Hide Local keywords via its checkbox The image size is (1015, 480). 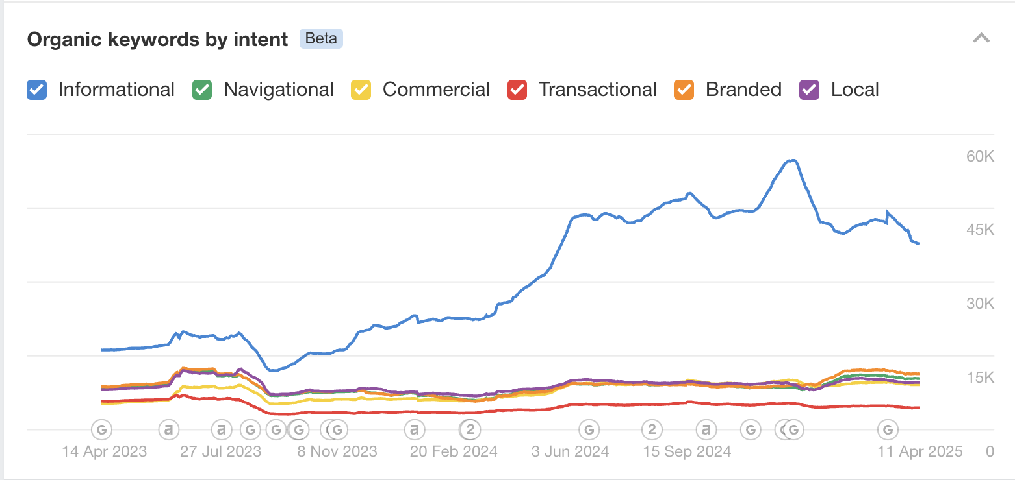point(809,90)
